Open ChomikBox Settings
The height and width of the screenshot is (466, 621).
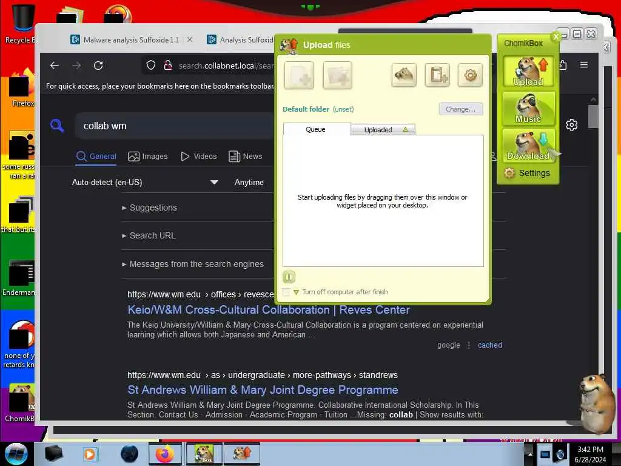[x=527, y=173]
